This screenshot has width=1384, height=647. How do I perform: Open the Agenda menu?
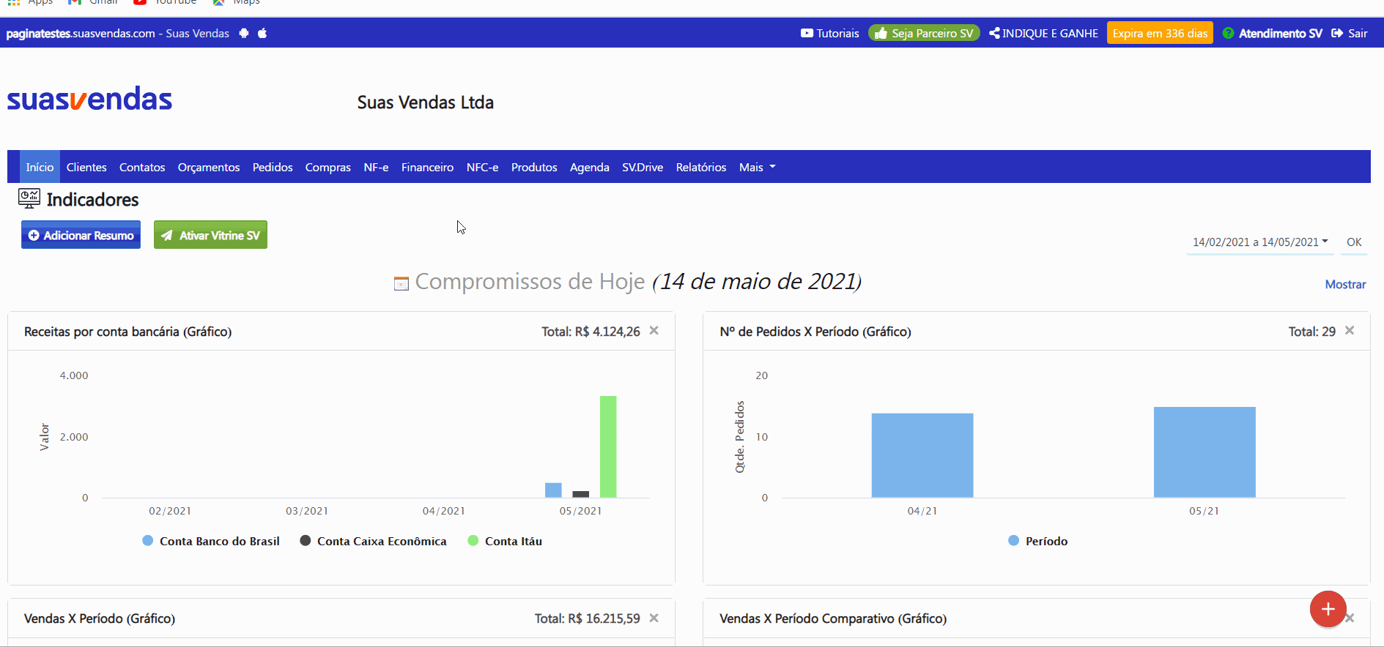point(590,167)
